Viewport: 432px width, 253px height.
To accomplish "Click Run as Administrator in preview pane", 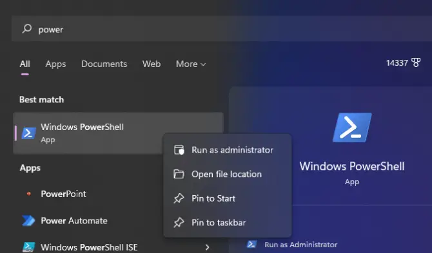I will coord(301,245).
